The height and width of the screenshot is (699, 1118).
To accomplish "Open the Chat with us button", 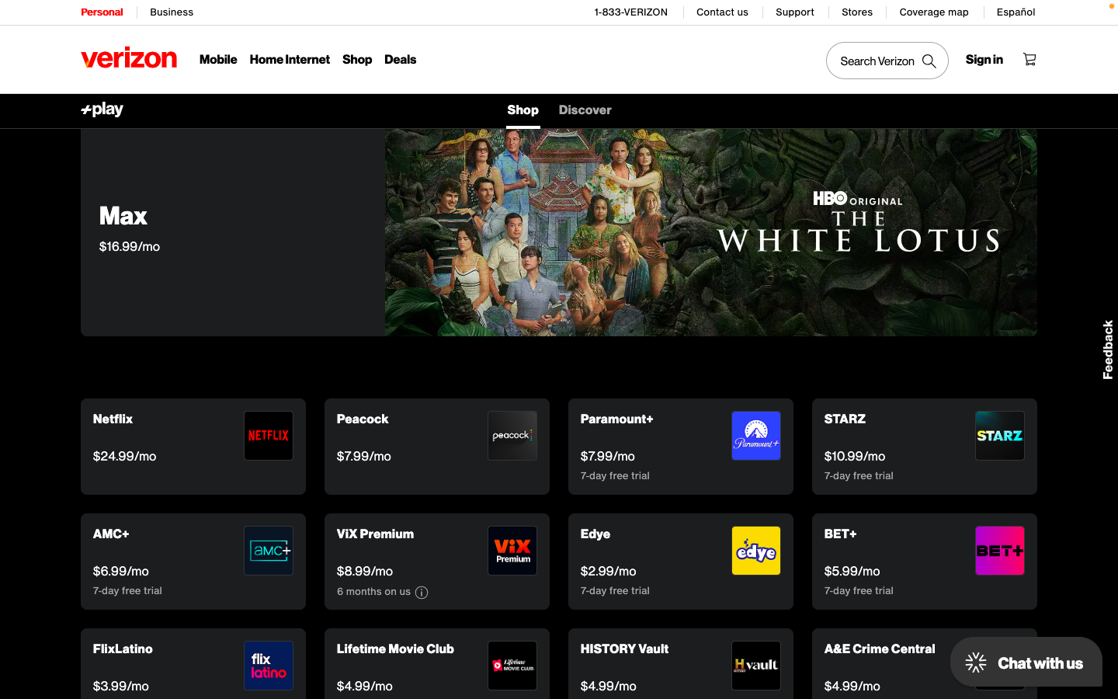I will 1026,662.
